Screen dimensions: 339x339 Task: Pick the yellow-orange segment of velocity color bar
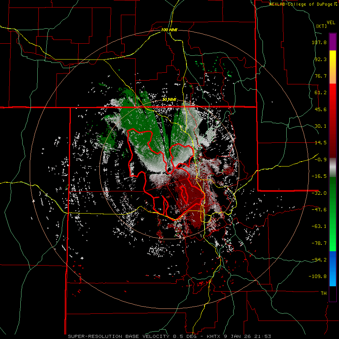click(333, 67)
